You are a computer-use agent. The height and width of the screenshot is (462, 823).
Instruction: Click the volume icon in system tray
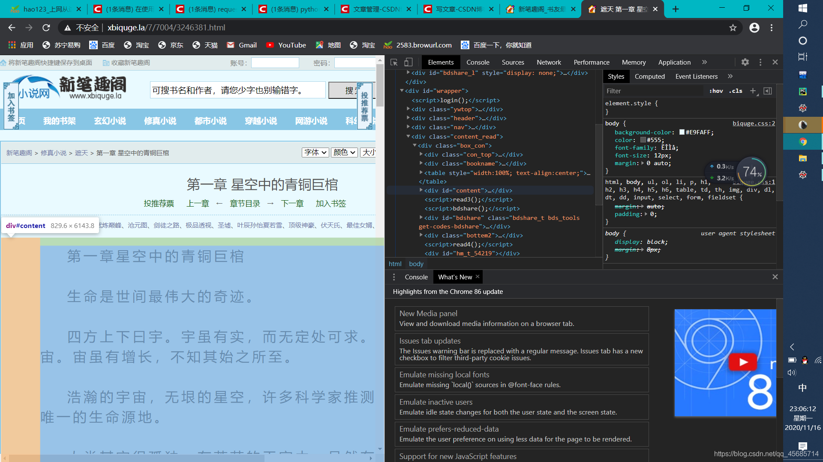(x=792, y=373)
